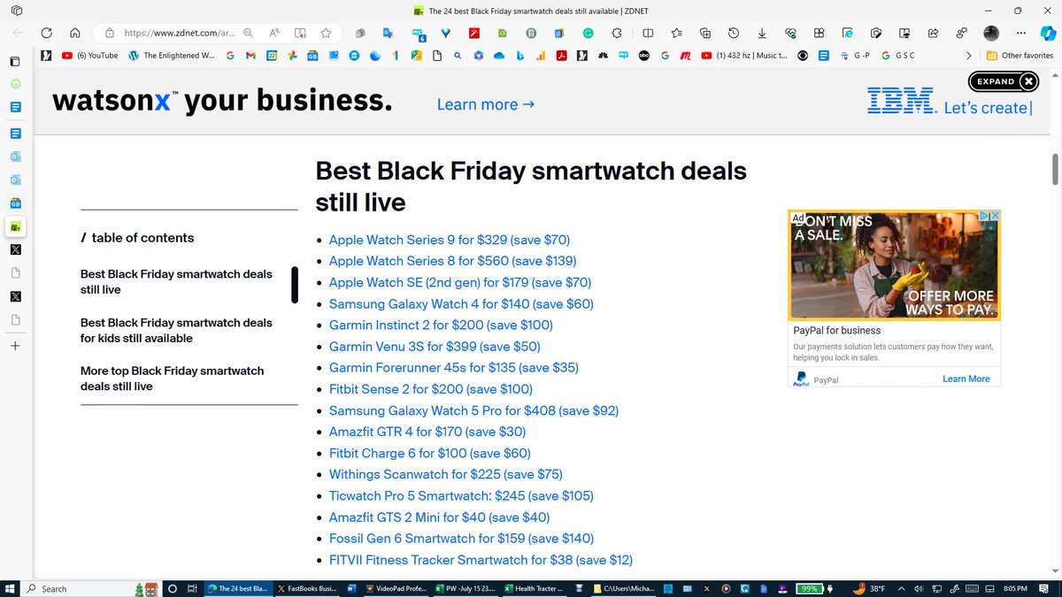Open the Gmail bookmark icon
This screenshot has width=1062, height=597.
250,55
